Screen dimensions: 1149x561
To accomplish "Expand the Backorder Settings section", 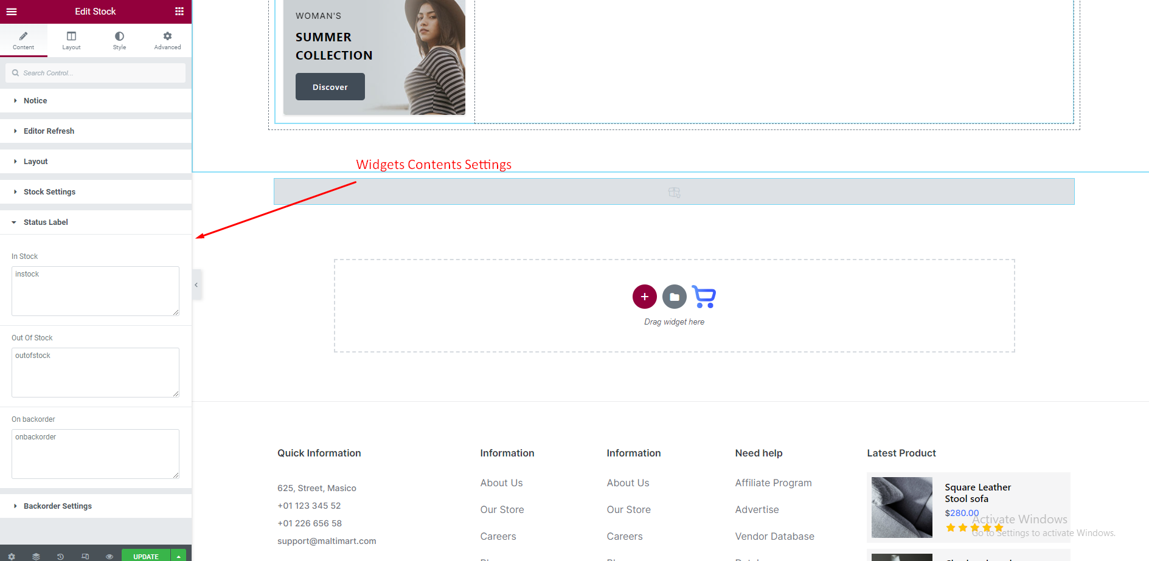I will coord(57,506).
